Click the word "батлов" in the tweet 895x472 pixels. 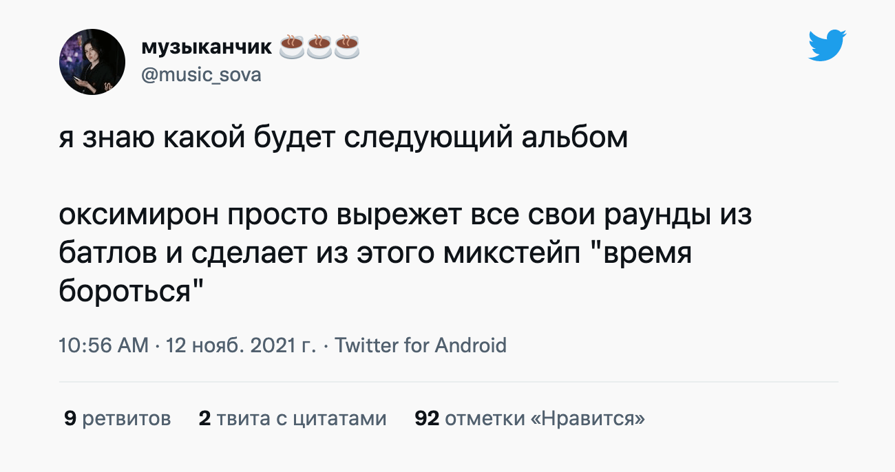coord(106,255)
